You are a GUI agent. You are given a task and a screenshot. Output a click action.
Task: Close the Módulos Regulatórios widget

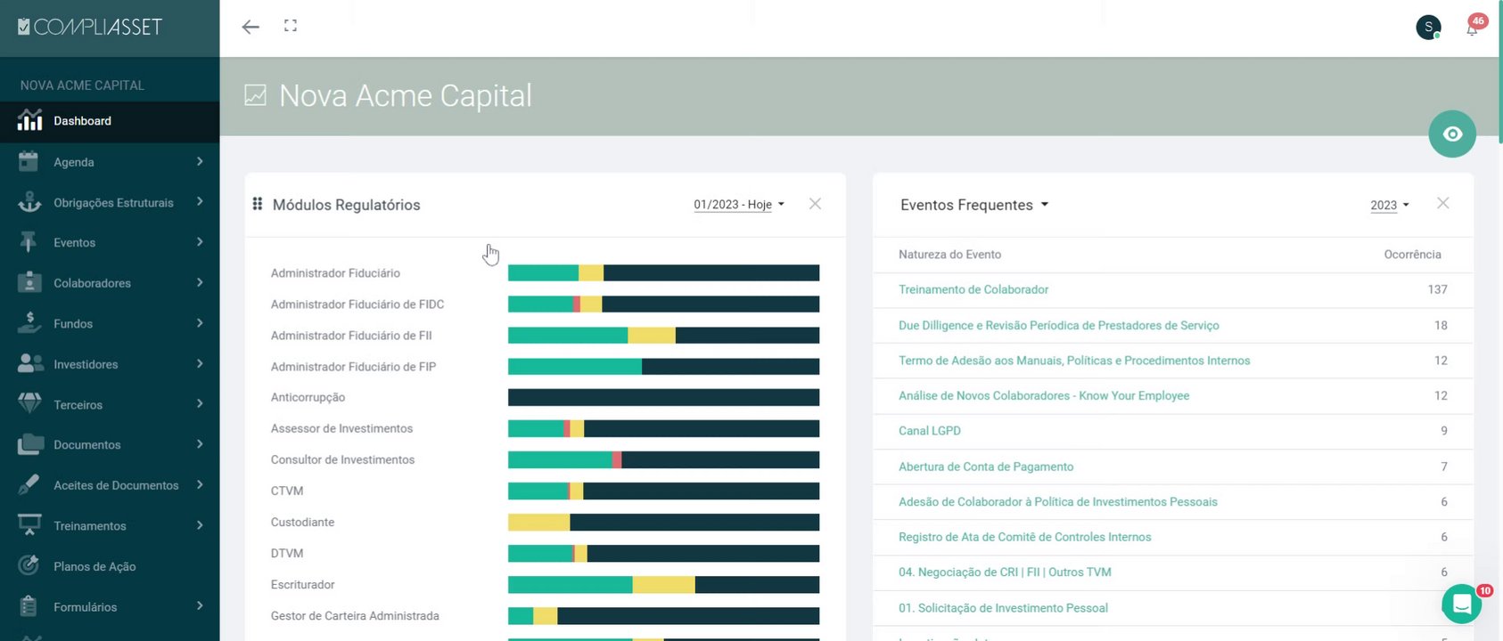[x=815, y=204]
